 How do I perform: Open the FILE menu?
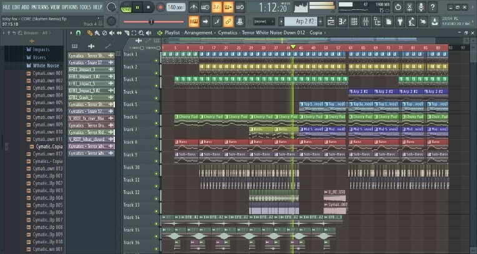coord(6,7)
